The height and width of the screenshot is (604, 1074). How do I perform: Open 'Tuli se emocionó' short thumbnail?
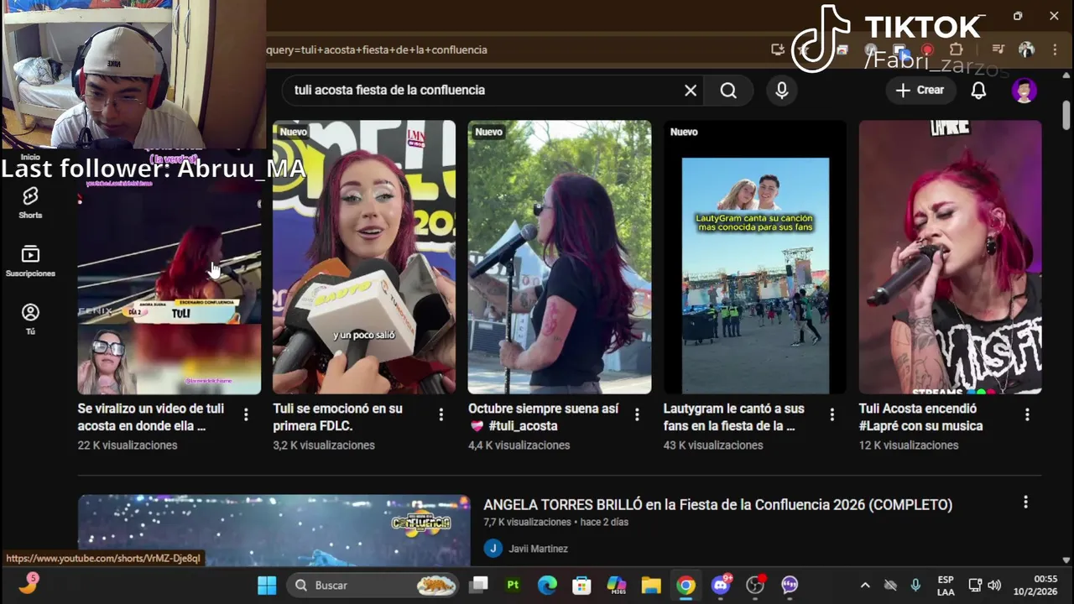(364, 258)
